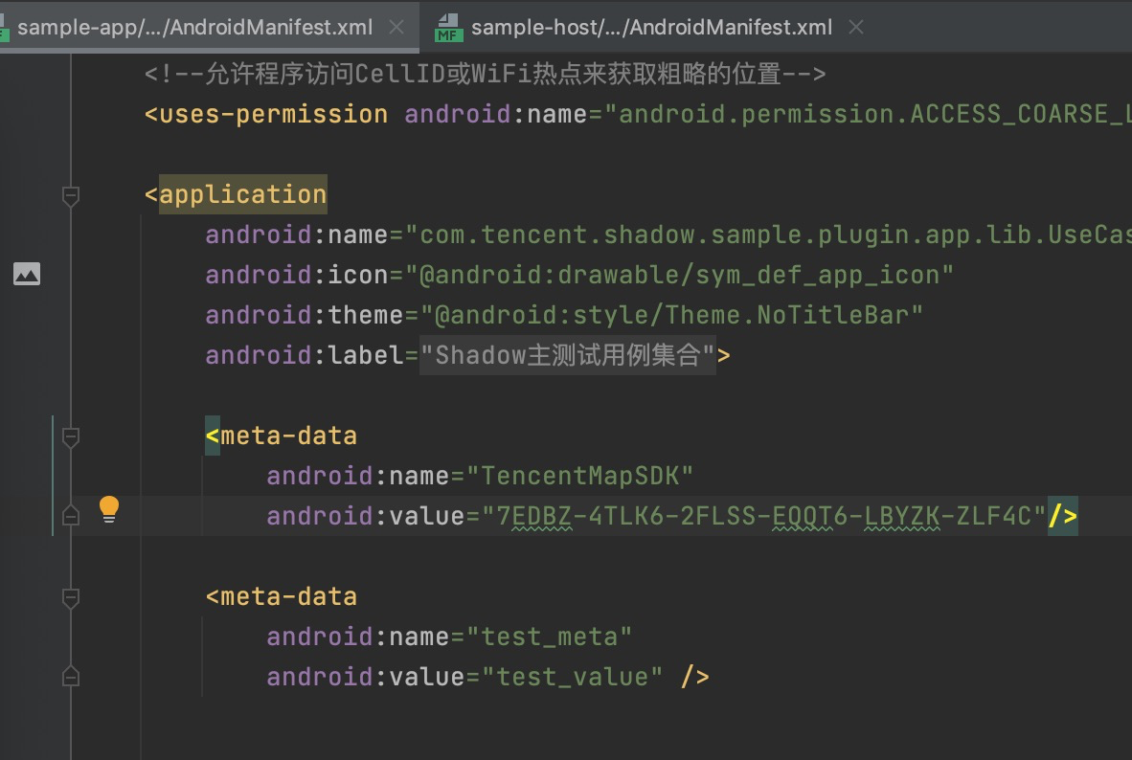Collapse the TencentMapSDK meta-data block

coord(70,437)
